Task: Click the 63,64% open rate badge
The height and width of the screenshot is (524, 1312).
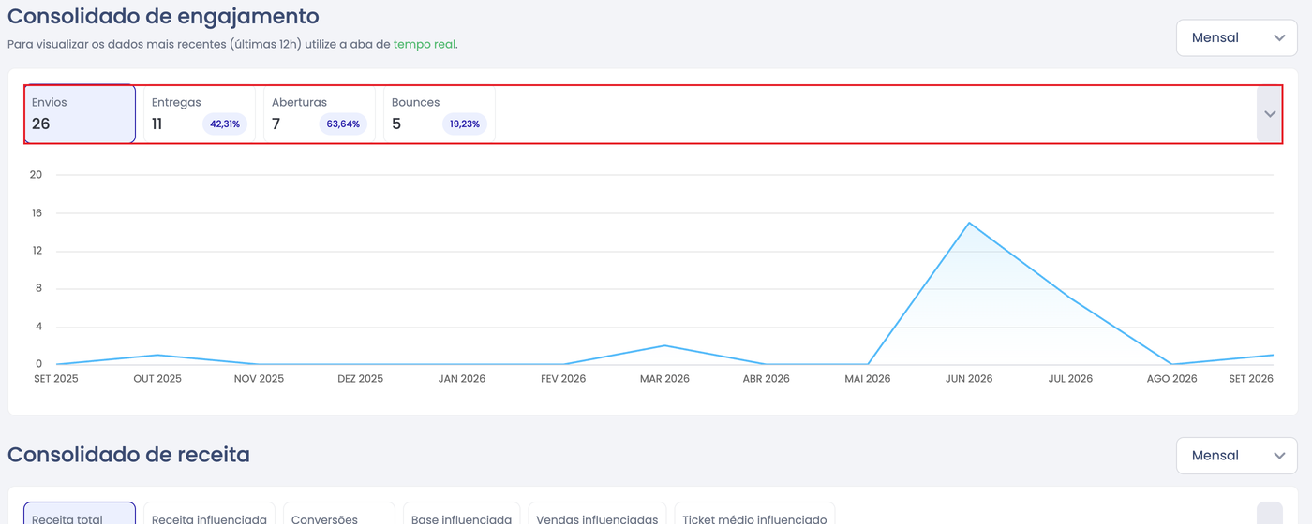Action: pyautogui.click(x=343, y=124)
